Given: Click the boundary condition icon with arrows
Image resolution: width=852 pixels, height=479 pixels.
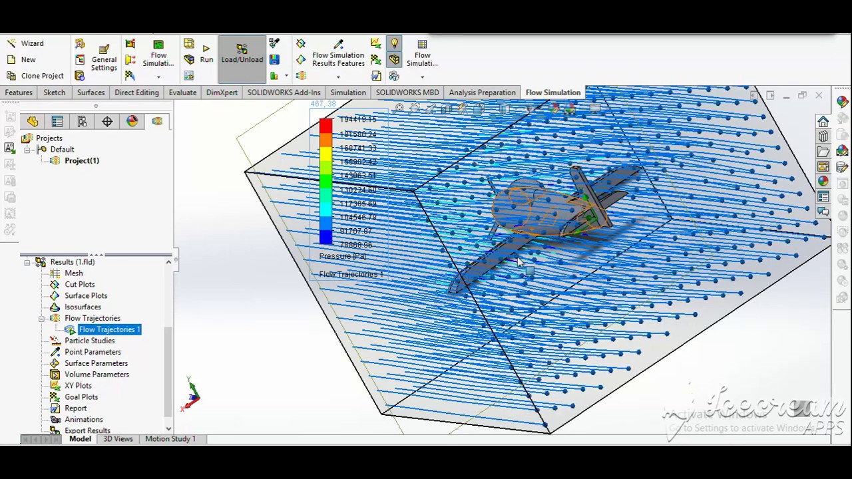Looking at the screenshot, I should 130,60.
